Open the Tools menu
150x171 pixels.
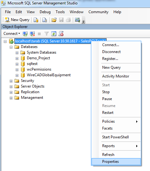click(x=60, y=12)
